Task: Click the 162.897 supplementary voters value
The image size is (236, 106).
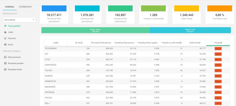Action: [x=120, y=15]
